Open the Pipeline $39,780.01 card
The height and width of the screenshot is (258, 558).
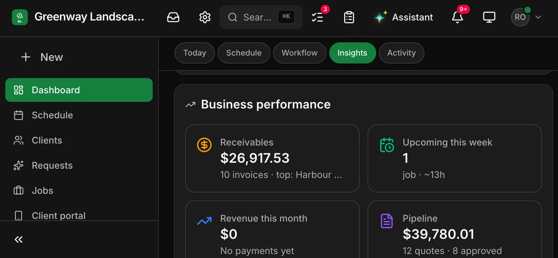(455, 230)
